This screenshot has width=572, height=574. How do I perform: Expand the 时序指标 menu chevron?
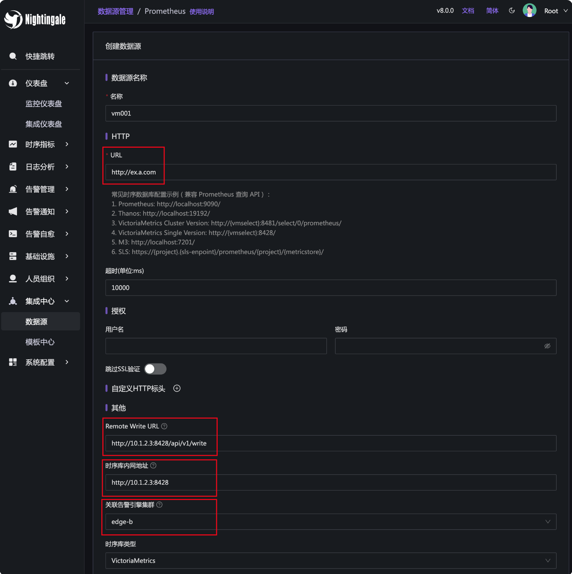[67, 144]
